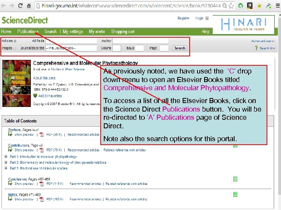Click the Page input field
Image resolution: width=281 pixels, height=210 pixels.
point(164,48)
